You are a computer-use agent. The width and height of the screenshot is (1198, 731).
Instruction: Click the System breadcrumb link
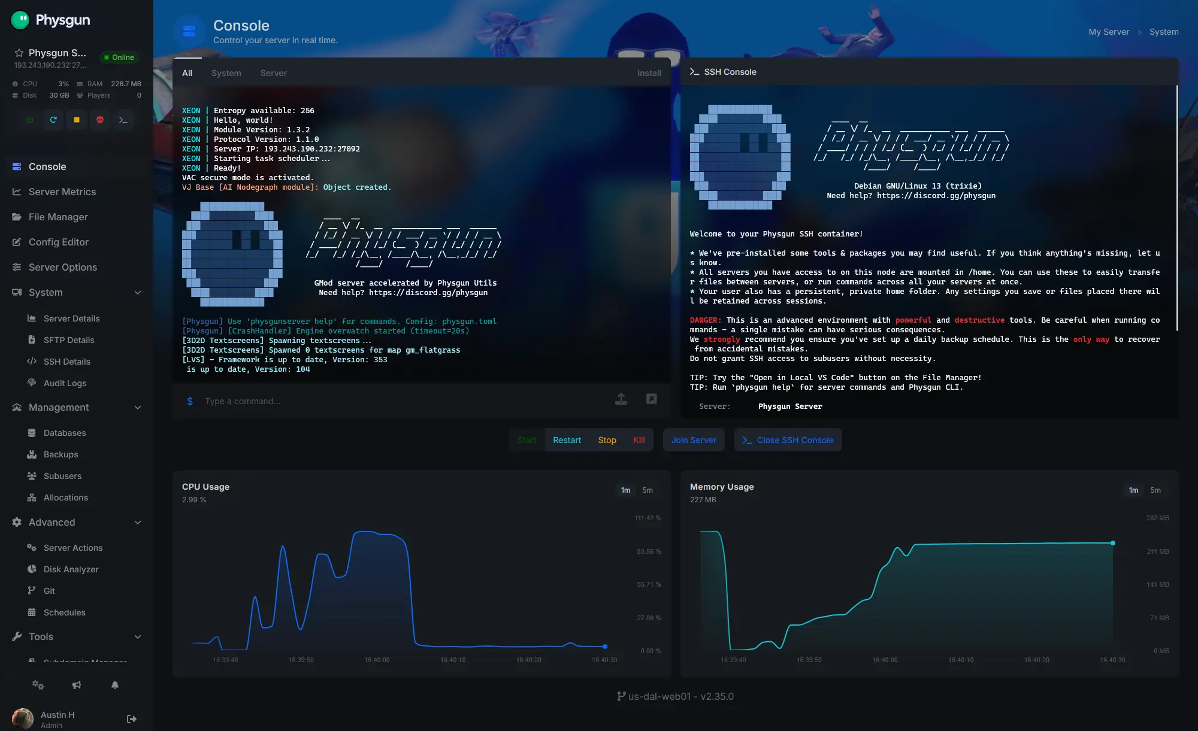[x=1164, y=32]
